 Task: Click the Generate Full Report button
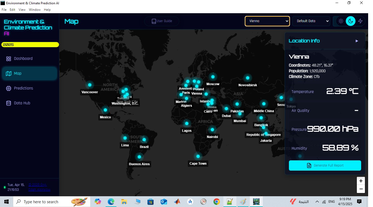325,165
